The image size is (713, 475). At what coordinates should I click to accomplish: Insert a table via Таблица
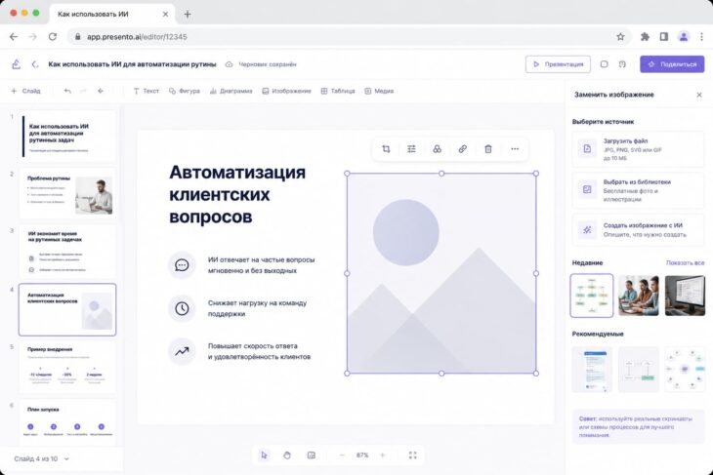(x=337, y=91)
